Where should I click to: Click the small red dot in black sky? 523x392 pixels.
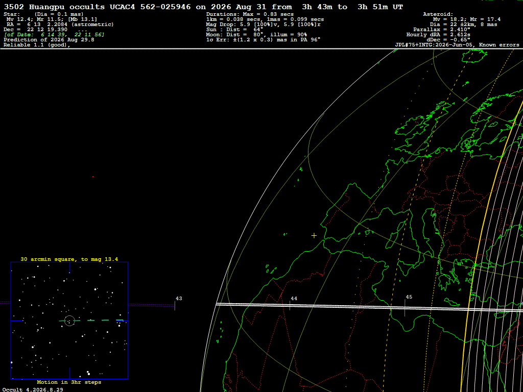click(x=93, y=177)
